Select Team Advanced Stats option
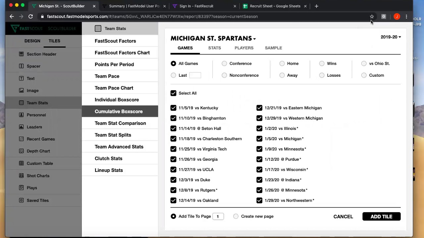 click(x=120, y=147)
